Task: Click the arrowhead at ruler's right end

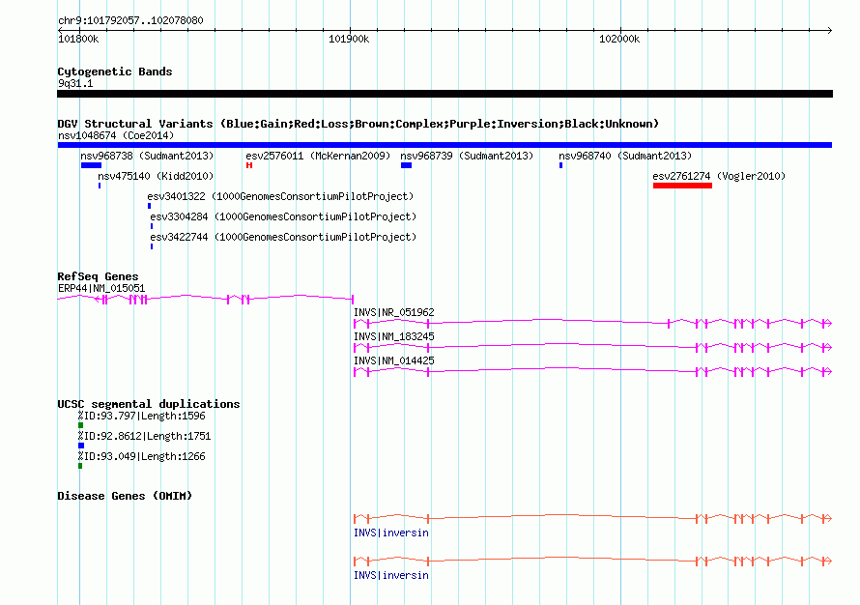Action: (x=830, y=30)
